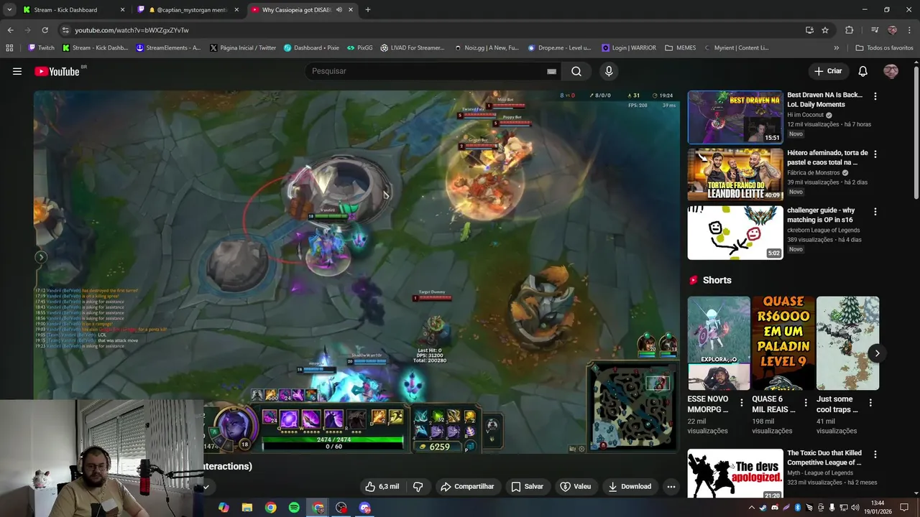Dislike the video with thumbs-down
Image resolution: width=920 pixels, height=517 pixels.
click(418, 486)
